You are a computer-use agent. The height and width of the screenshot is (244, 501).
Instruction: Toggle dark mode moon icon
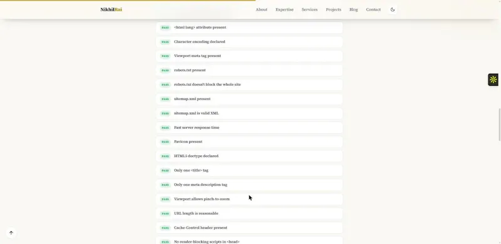393,9
